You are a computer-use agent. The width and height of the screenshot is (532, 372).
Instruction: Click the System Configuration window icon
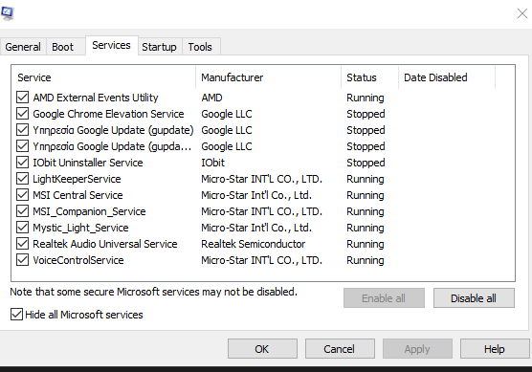pyautogui.click(x=7, y=12)
